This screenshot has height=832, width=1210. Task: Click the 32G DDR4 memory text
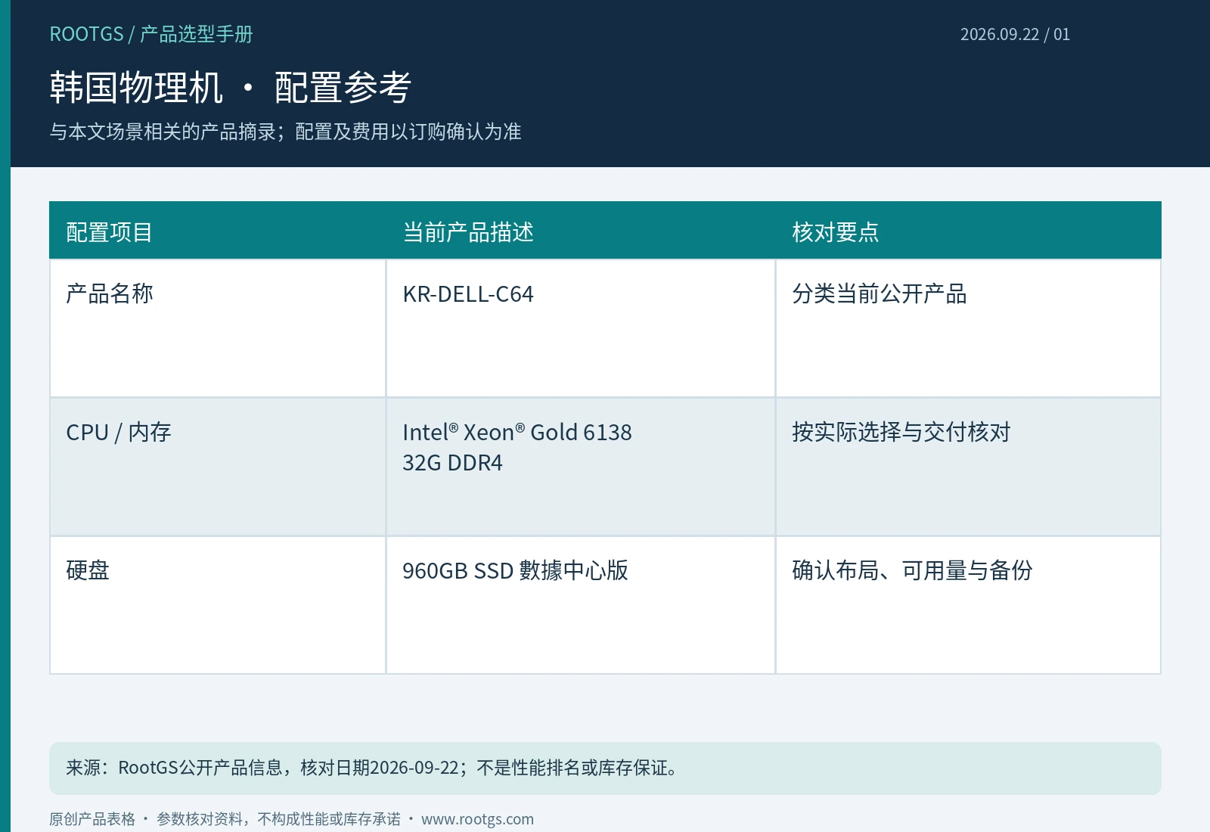[452, 462]
